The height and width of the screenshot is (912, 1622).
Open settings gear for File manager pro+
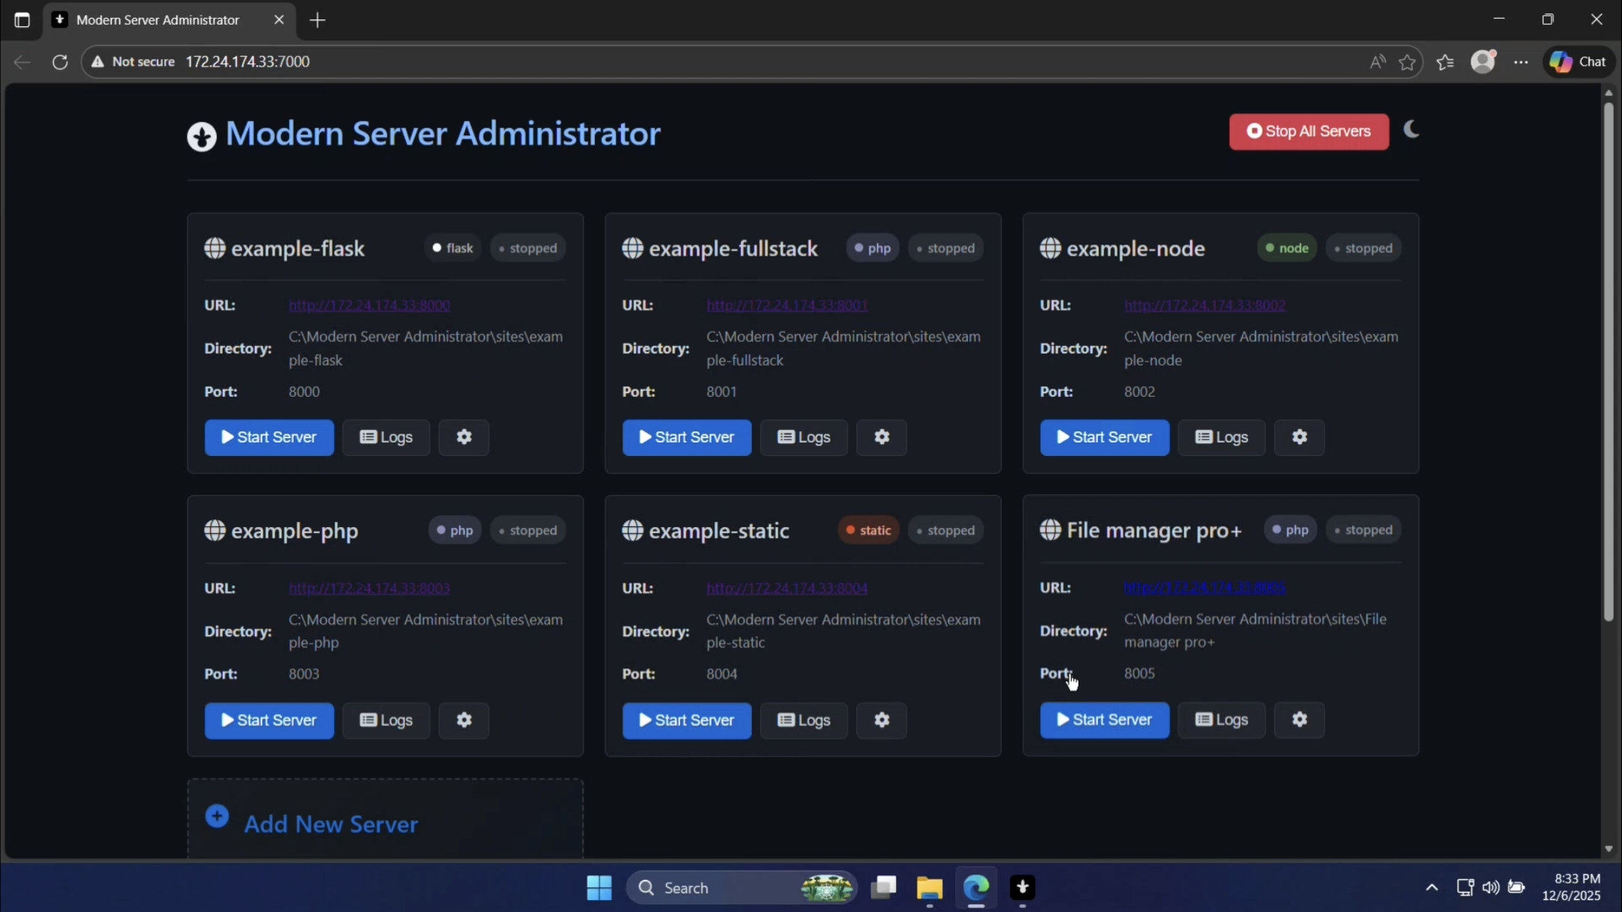(x=1299, y=720)
